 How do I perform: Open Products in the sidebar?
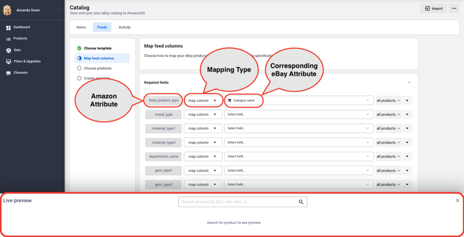click(x=20, y=38)
